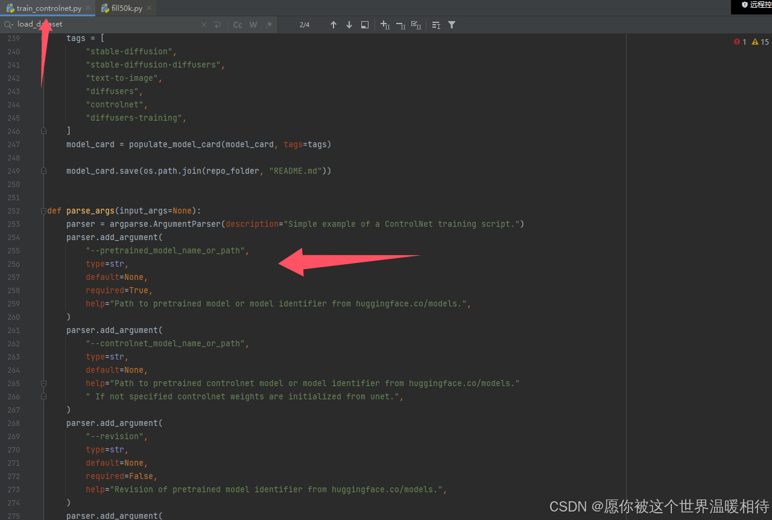Jump to previous search occurrence arrow
This screenshot has width=772, height=520.
334,25
